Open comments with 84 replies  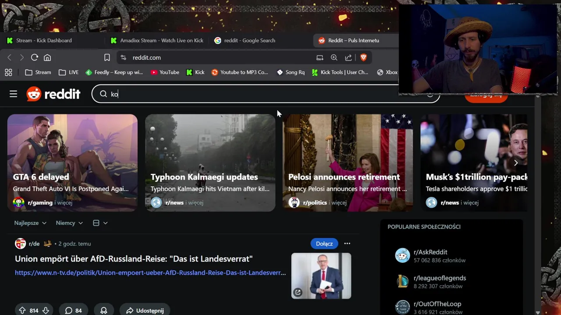74,310
